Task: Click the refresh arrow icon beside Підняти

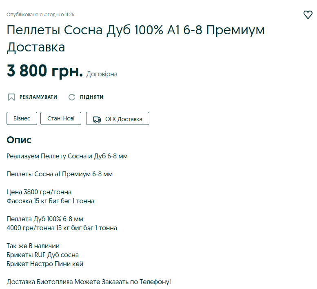Action: [x=72, y=97]
